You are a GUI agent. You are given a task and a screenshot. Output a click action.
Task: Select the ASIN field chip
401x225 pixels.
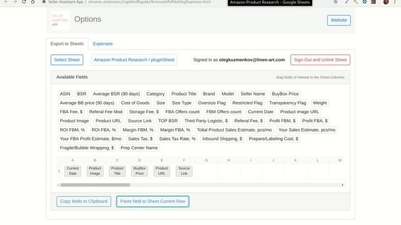(65, 94)
